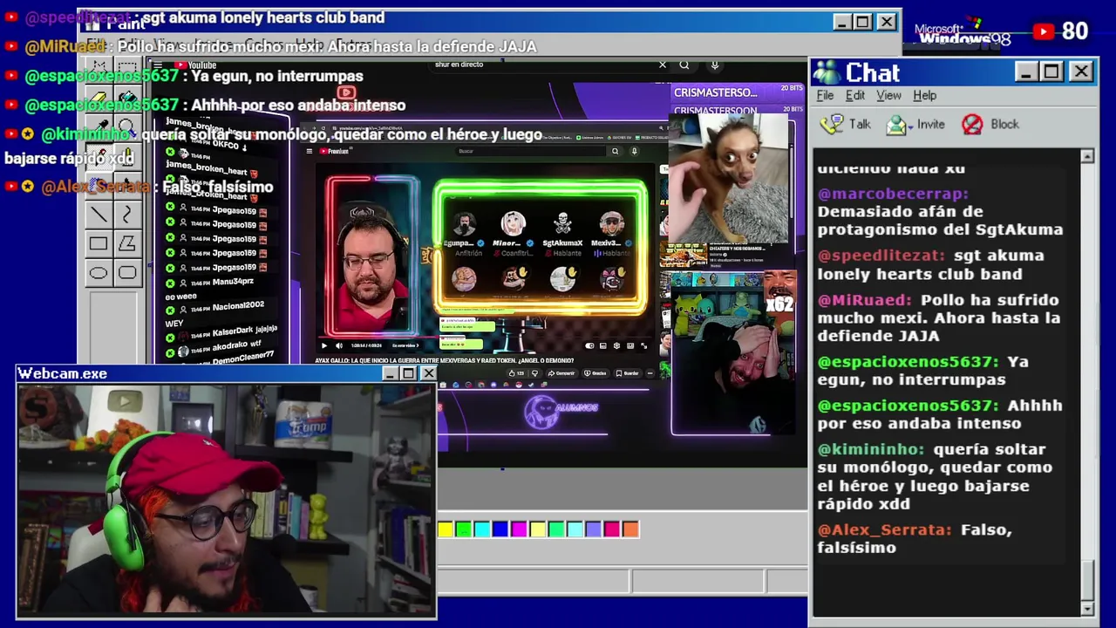1116x628 pixels.
Task: Click the inner YouTube Buscar search field
Action: click(x=532, y=151)
